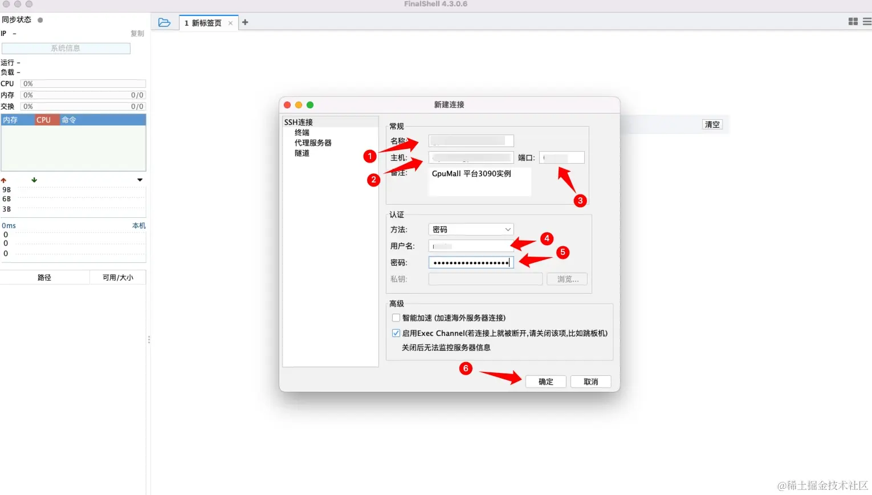
Task: Sort processes by 内存 column
Action: point(18,120)
